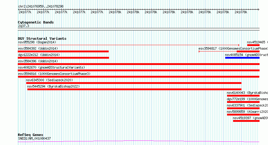268x145 pixels.
Task: Click the red bar under esv3584396
Action: coord(139,64)
